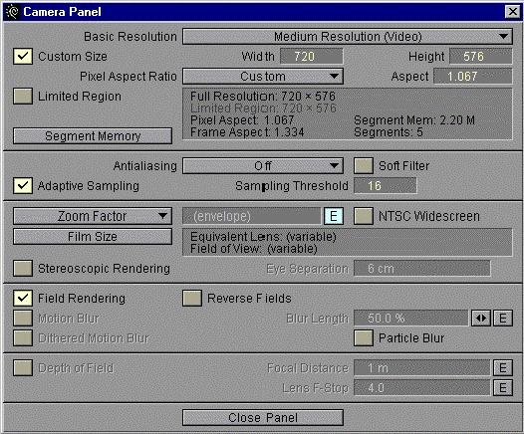The width and height of the screenshot is (524, 434).
Task: Toggle the Adaptive Sampling checkbox
Action: click(x=23, y=185)
